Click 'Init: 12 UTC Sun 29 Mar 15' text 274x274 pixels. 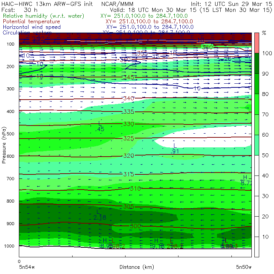pyautogui.click(x=231, y=4)
